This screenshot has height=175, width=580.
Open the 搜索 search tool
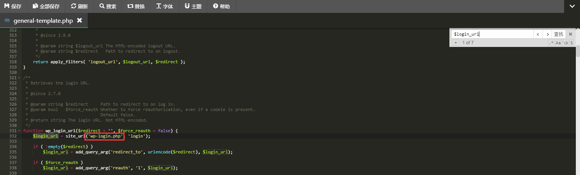tap(108, 6)
